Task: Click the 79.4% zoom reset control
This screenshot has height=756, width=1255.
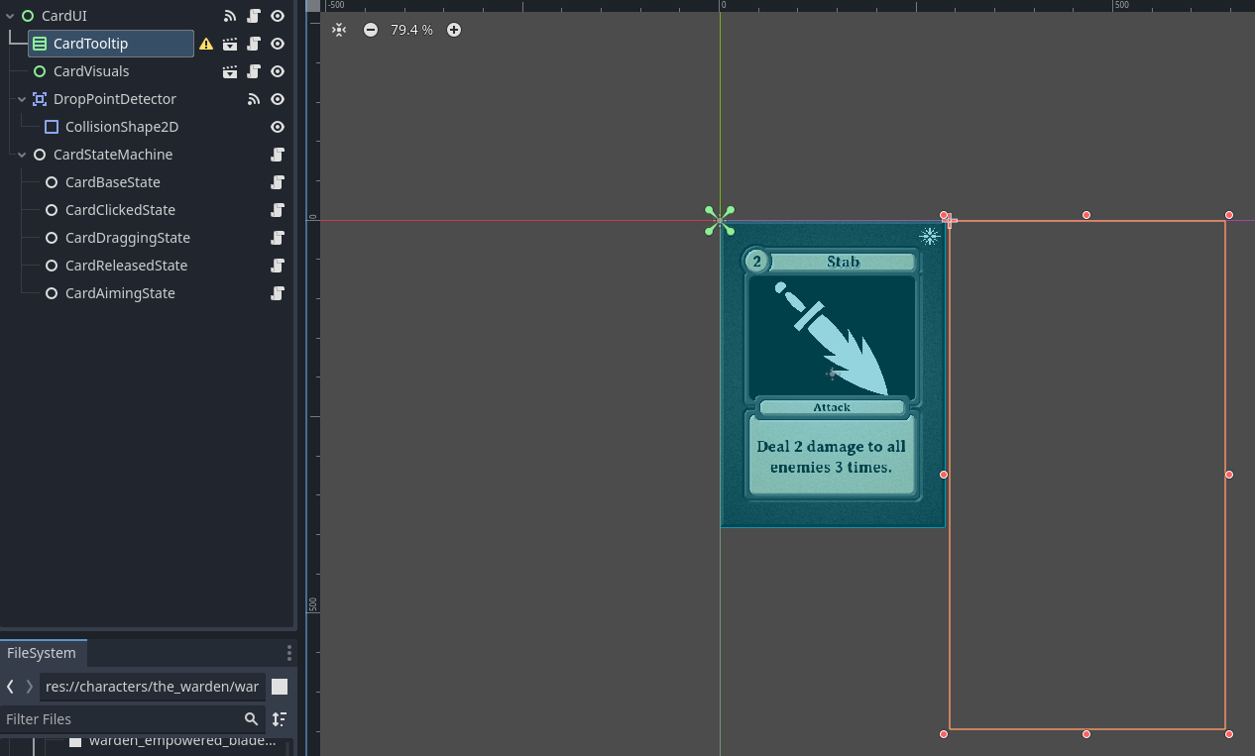Action: (410, 30)
